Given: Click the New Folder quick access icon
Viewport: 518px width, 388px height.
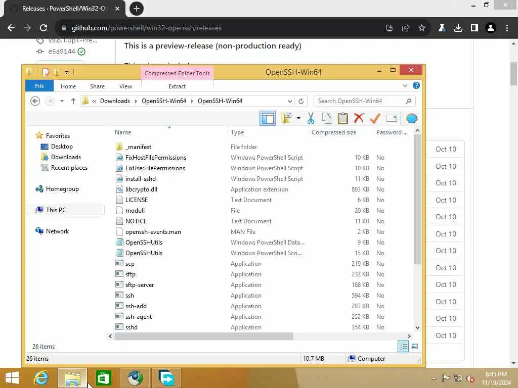Looking at the screenshot, I should point(57,72).
